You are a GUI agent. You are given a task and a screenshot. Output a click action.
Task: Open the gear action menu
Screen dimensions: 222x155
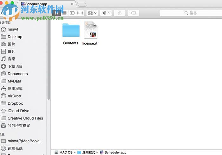(106, 13)
